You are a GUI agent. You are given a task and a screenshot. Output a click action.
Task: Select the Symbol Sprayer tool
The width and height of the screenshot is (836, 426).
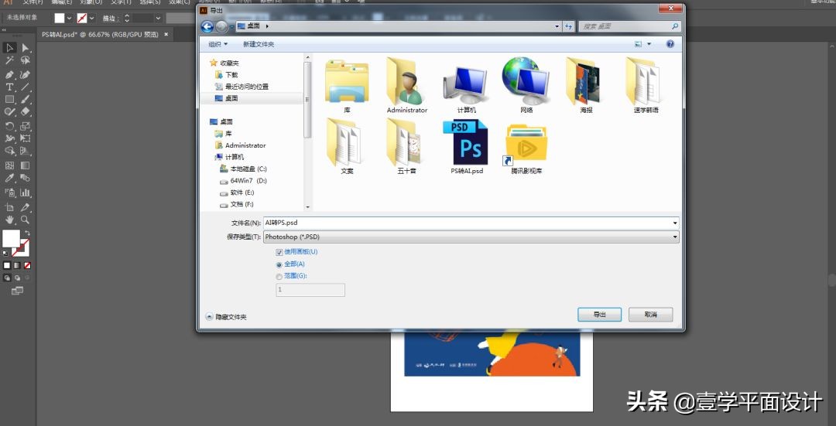9,193
